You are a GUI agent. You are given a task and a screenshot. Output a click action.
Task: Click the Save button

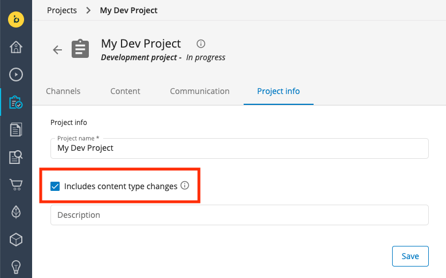pyautogui.click(x=410, y=256)
